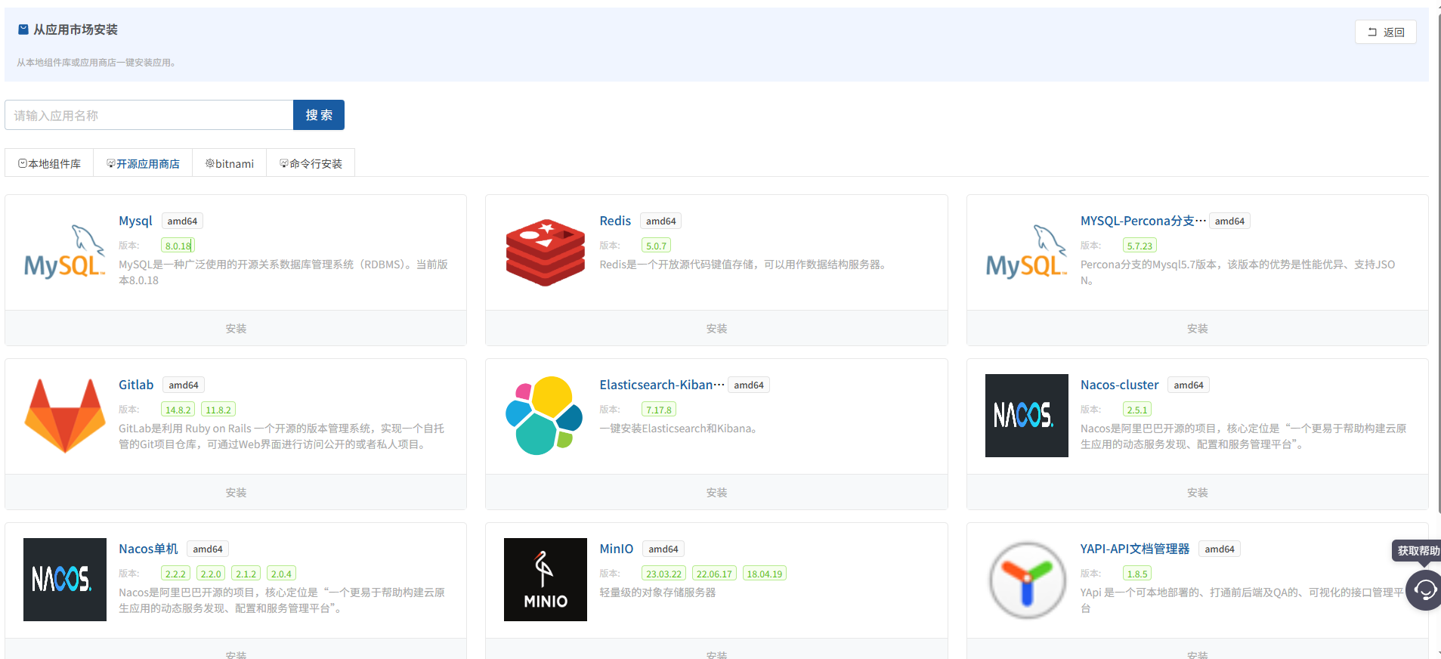Select Nacos单机 version 2.1.2 tag
This screenshot has width=1441, height=659.
(x=246, y=574)
